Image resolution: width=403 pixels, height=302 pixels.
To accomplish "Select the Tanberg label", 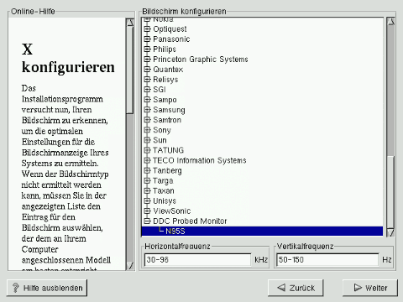I will (x=167, y=170).
